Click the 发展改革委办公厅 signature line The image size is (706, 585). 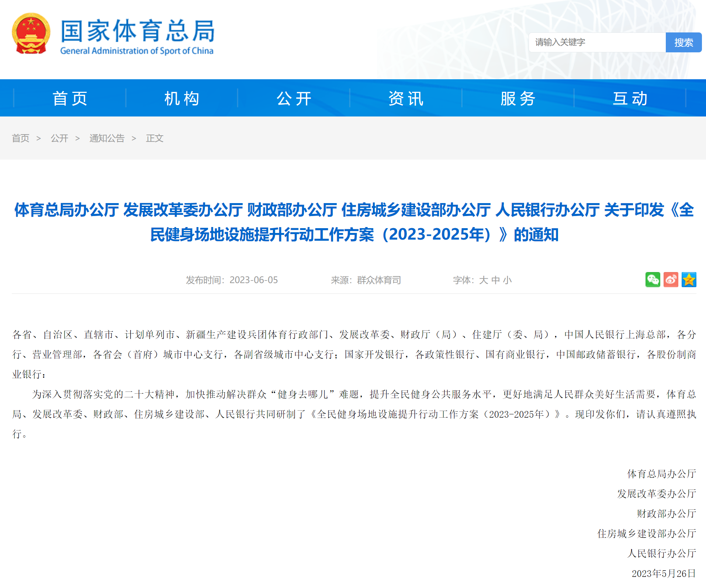(657, 494)
